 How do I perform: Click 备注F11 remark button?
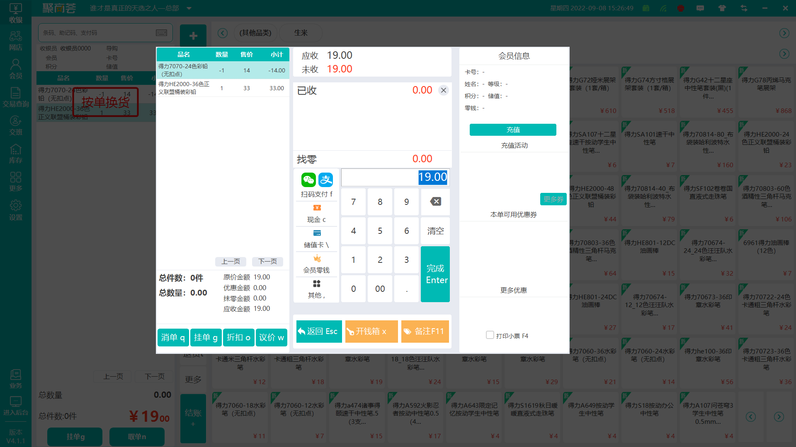[x=425, y=332]
